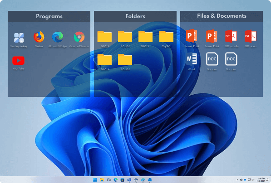Open the Windows Start menu
The width and height of the screenshot is (271, 183).
click(95, 180)
